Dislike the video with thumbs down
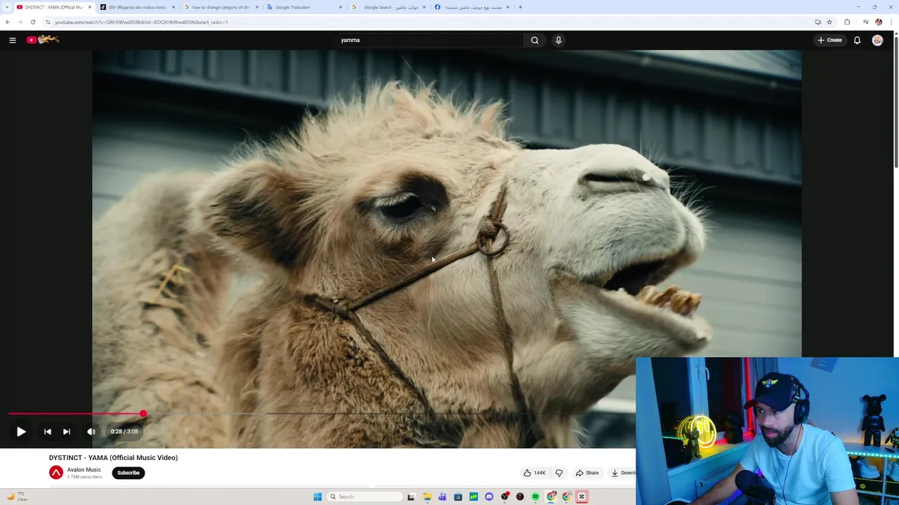Viewport: 899px width, 505px height. (x=559, y=473)
